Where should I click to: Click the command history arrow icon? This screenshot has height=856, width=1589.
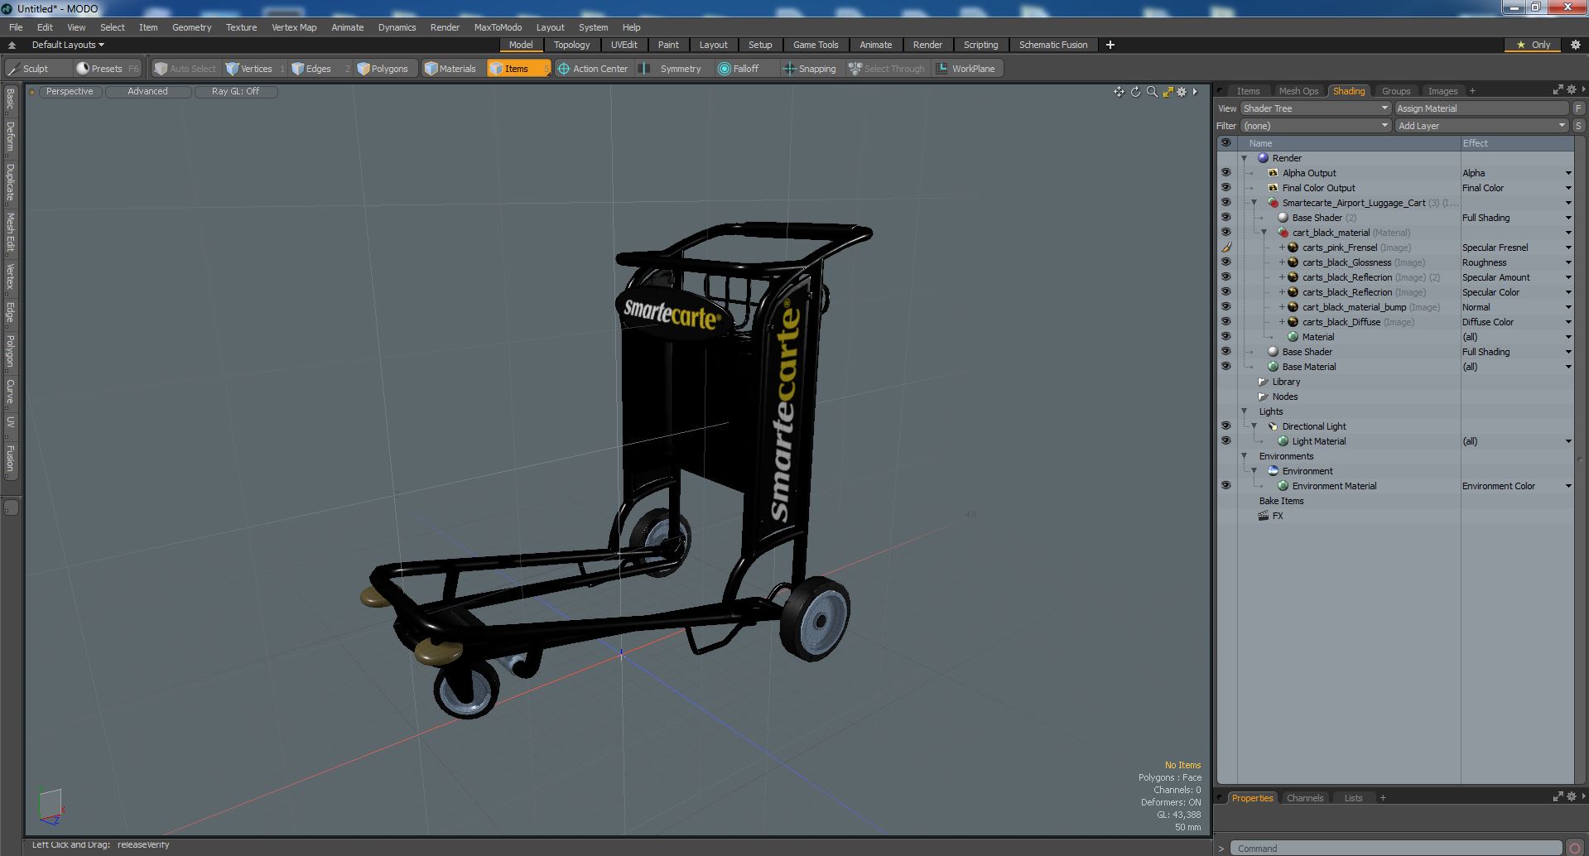click(x=1221, y=849)
